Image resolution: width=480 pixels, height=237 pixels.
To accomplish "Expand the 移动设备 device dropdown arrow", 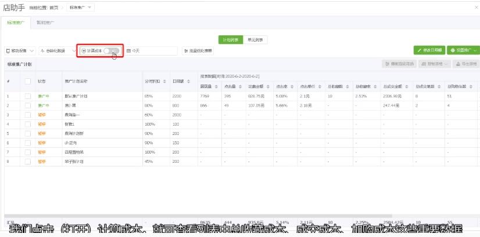I will point(32,50).
